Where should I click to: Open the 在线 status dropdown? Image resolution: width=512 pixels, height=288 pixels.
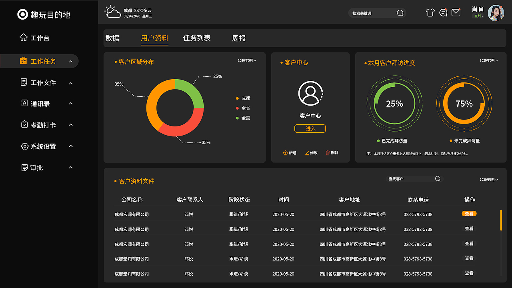[x=479, y=16]
